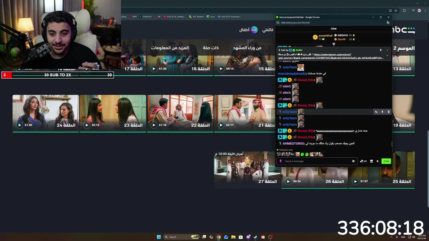Open chat settings gear

(x=377, y=161)
